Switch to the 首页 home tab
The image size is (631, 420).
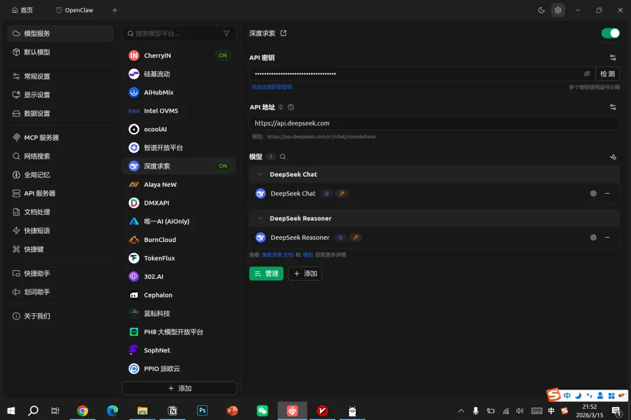click(23, 10)
